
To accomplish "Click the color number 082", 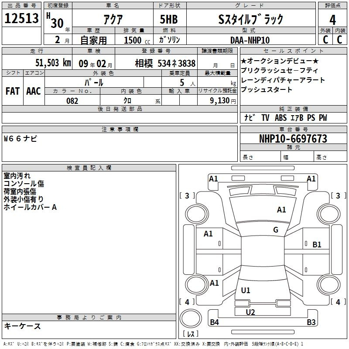I will tap(72, 101).
